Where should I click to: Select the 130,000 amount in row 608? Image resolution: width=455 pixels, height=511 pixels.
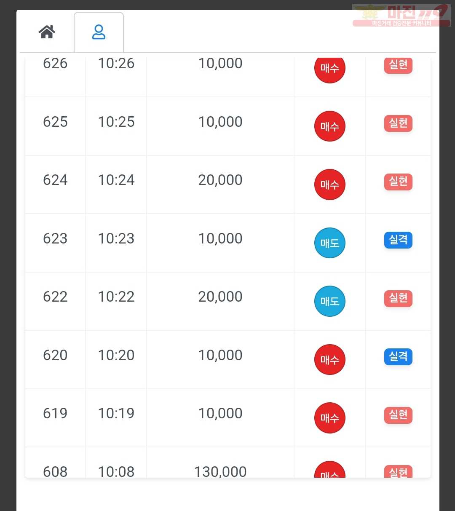[220, 471]
